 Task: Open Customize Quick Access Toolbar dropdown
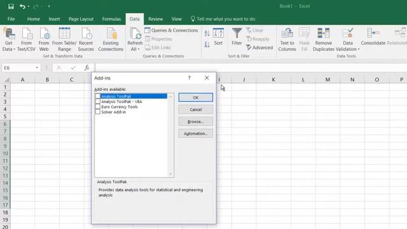(x=49, y=6)
